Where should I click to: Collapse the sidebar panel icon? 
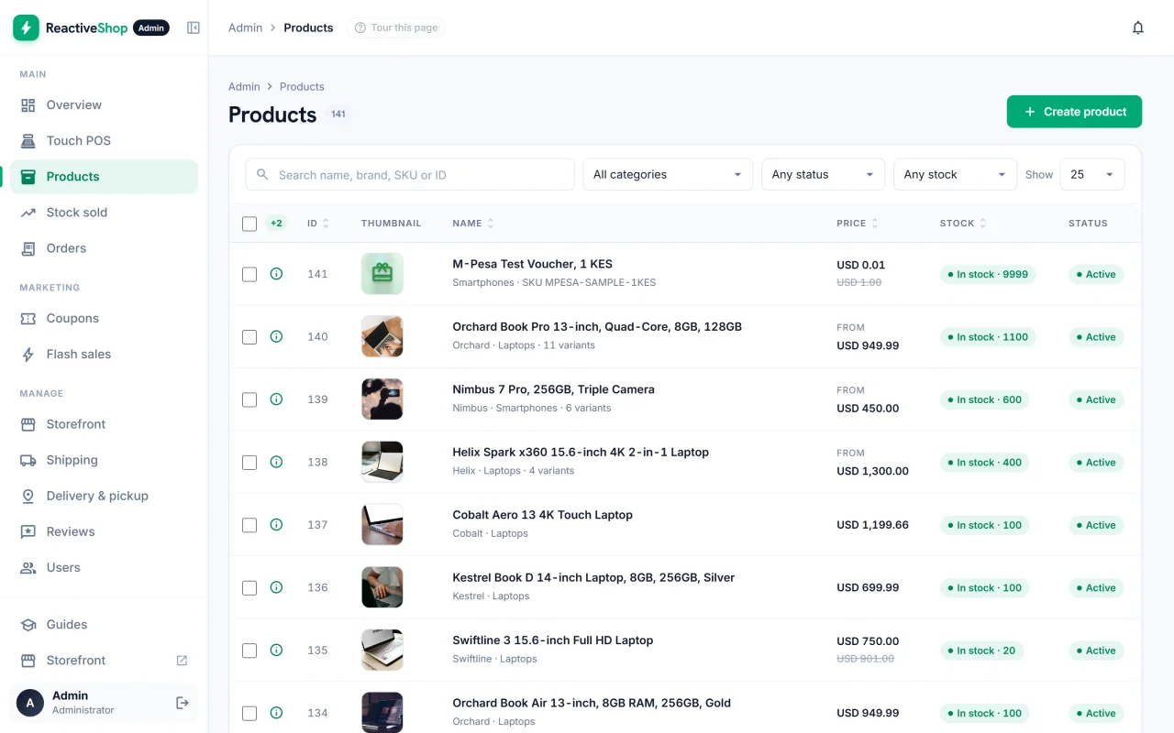[194, 27]
